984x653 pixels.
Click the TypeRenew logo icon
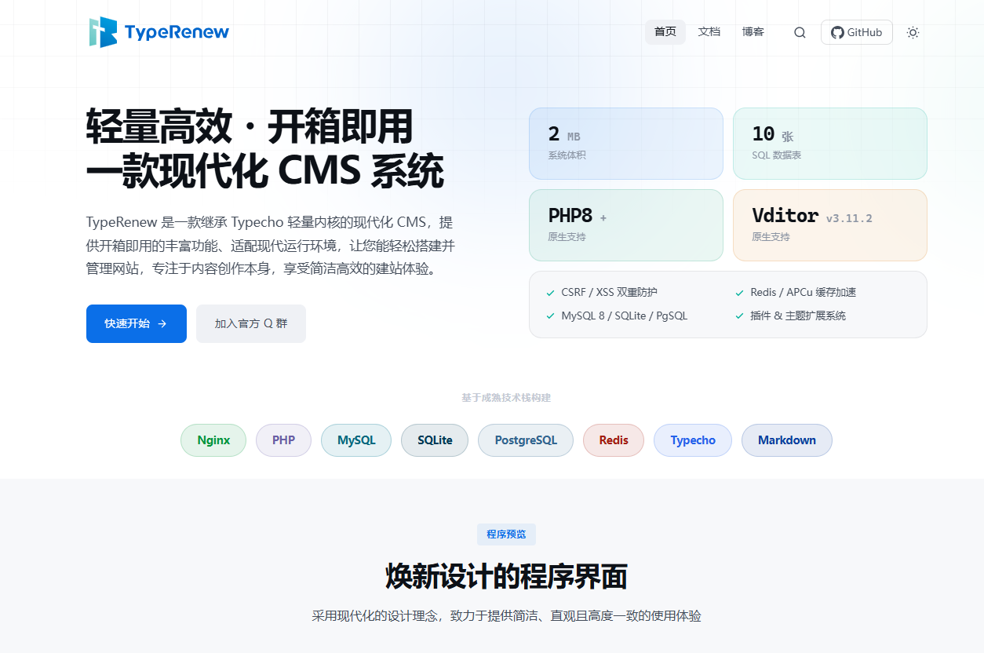[103, 32]
